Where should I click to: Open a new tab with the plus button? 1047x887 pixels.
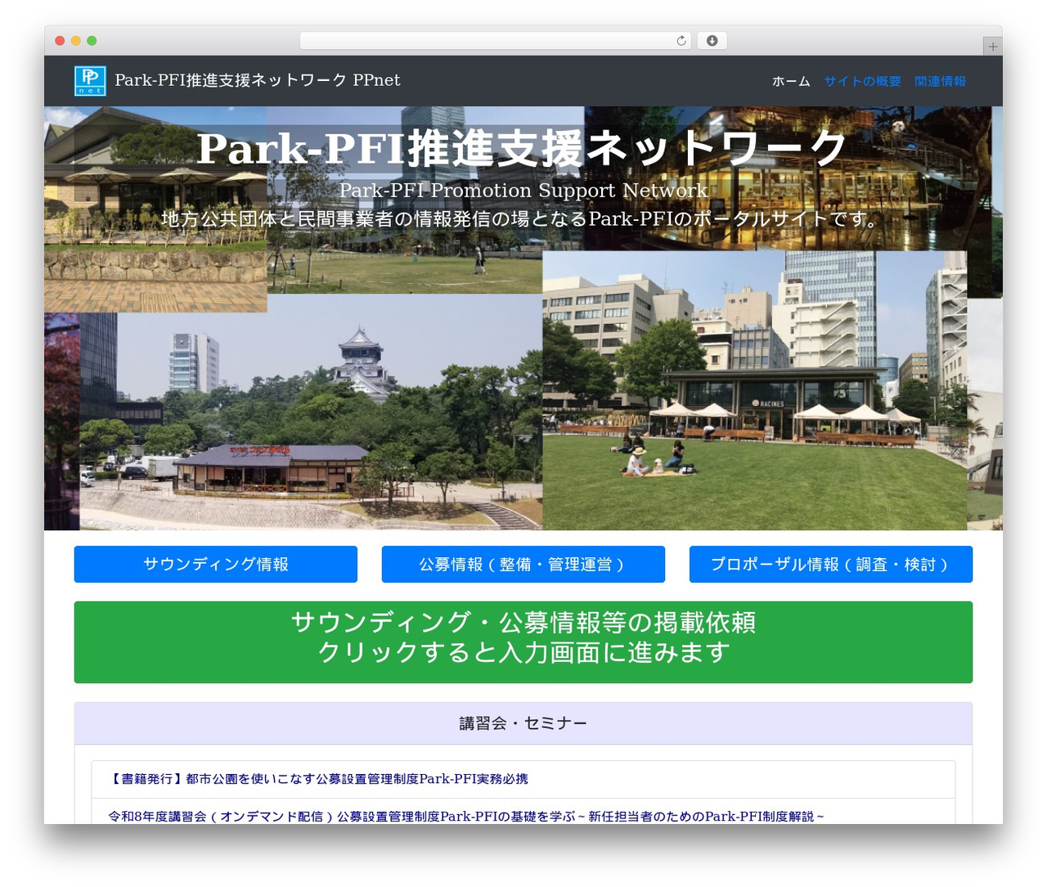[x=992, y=47]
